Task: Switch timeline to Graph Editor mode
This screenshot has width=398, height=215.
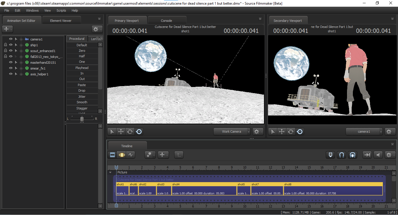Action: [131, 155]
